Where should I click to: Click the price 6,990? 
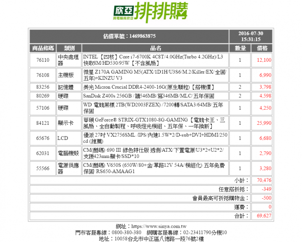pyautogui.click(x=265, y=75)
